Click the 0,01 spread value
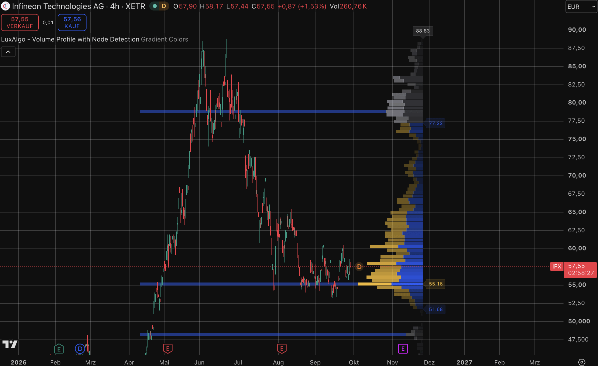The image size is (598, 366). 48,22
